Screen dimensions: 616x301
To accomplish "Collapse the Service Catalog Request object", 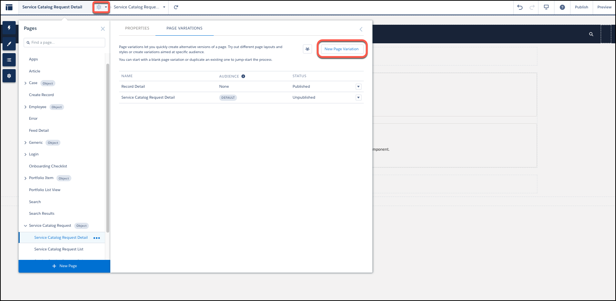I will coord(25,226).
